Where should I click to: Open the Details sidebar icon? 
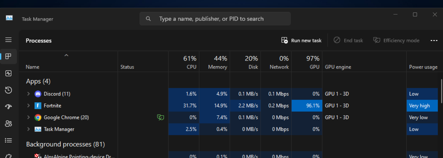pyautogui.click(x=8, y=140)
